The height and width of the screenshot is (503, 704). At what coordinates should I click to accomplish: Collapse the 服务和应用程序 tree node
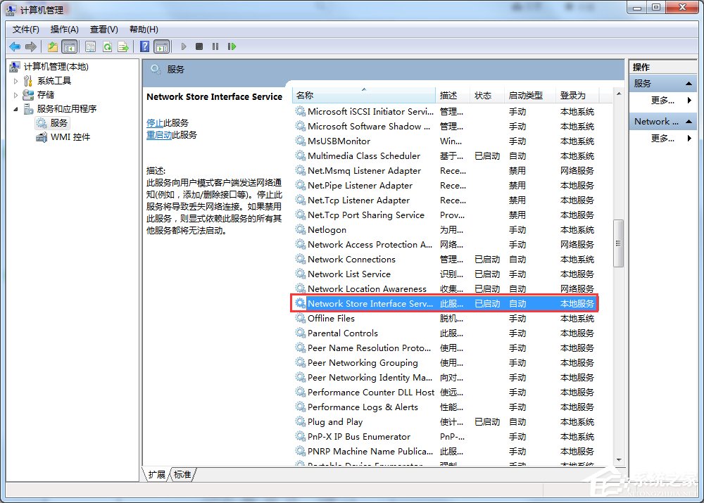15,110
